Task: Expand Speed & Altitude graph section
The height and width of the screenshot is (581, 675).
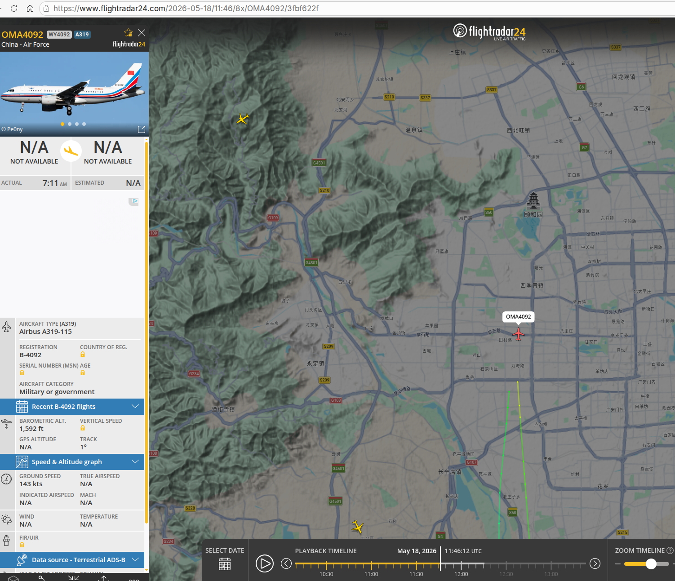Action: [x=72, y=462]
